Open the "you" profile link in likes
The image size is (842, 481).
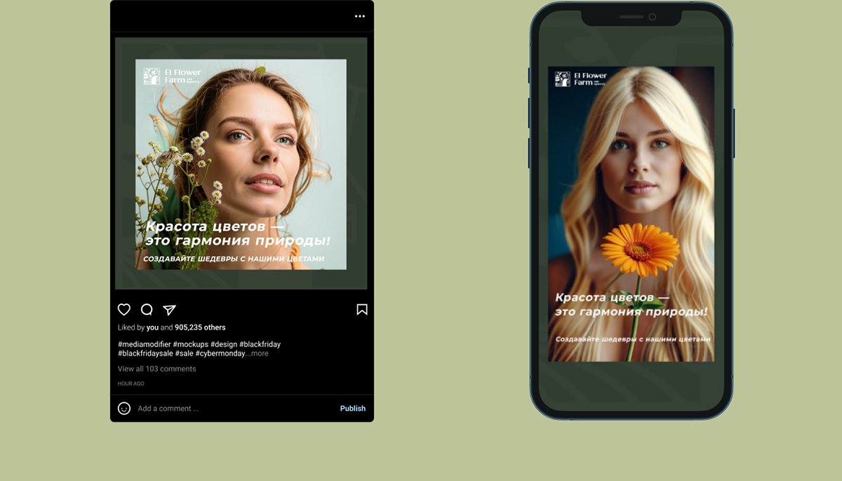(152, 327)
